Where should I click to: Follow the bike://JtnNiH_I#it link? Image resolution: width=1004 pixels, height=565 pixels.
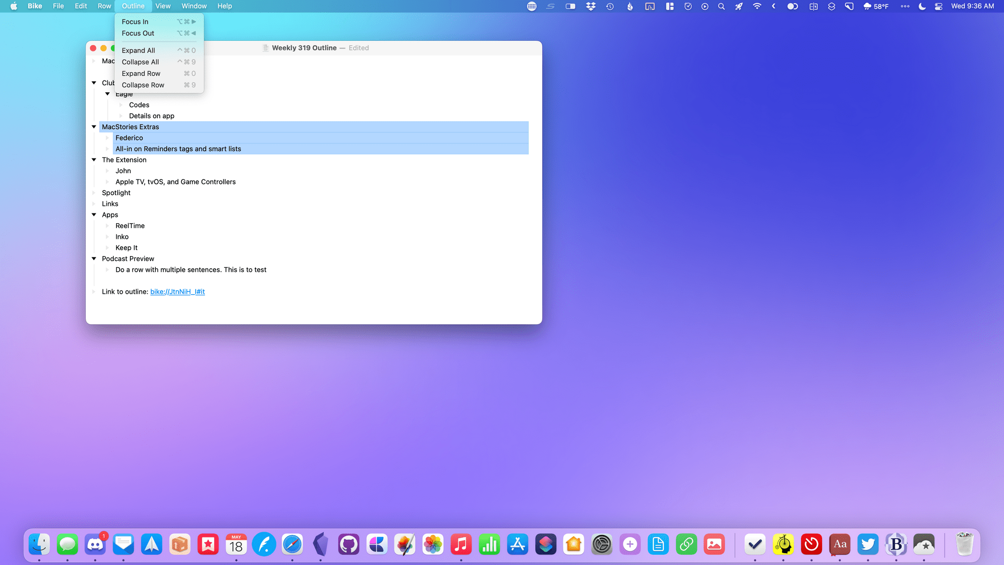click(x=177, y=291)
